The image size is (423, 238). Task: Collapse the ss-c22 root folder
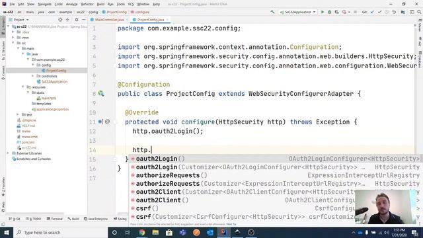pos(9,26)
